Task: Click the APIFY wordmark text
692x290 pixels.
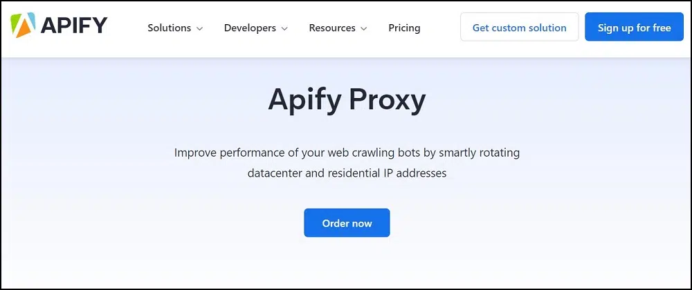Action: (74, 26)
